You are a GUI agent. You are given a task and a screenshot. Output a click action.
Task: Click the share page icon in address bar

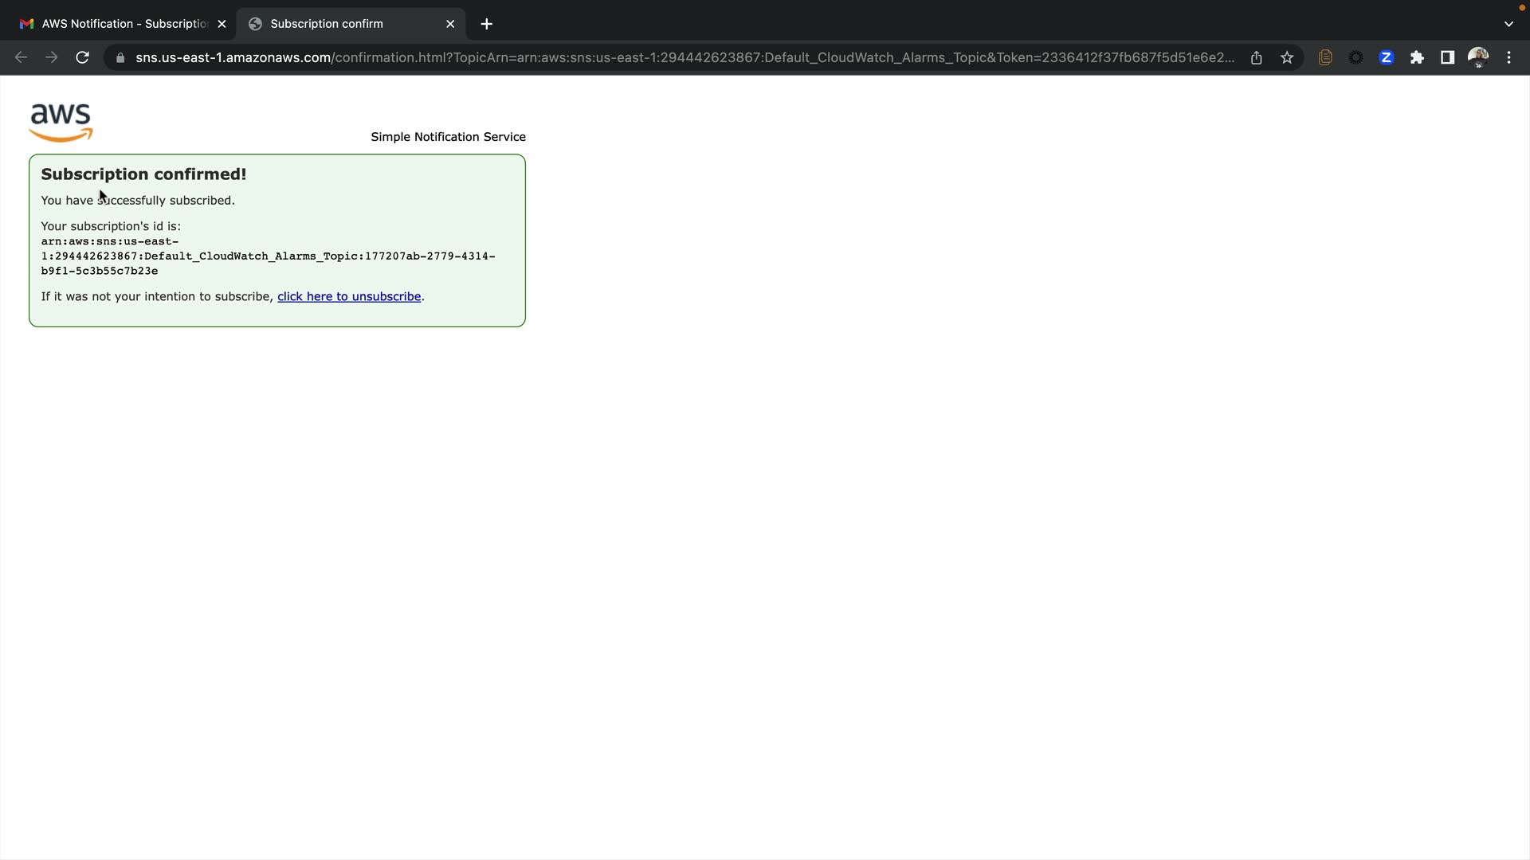(x=1257, y=57)
